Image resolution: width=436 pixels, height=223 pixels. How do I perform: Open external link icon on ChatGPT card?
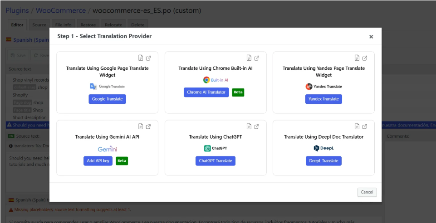tap(257, 126)
